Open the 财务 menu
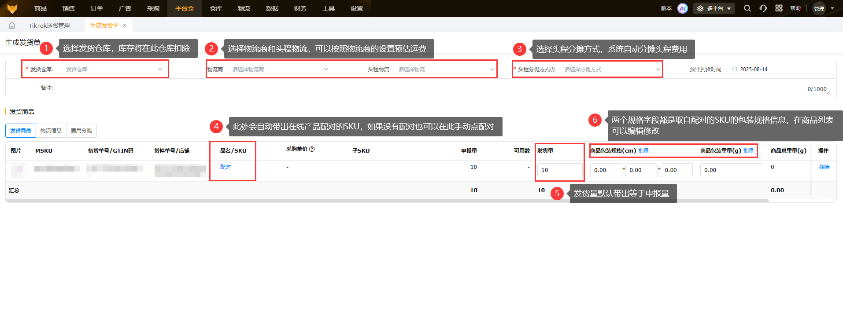 tap(300, 8)
